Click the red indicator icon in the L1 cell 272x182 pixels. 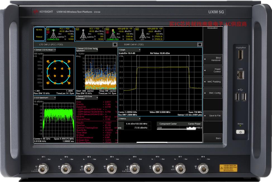[x=48, y=32]
